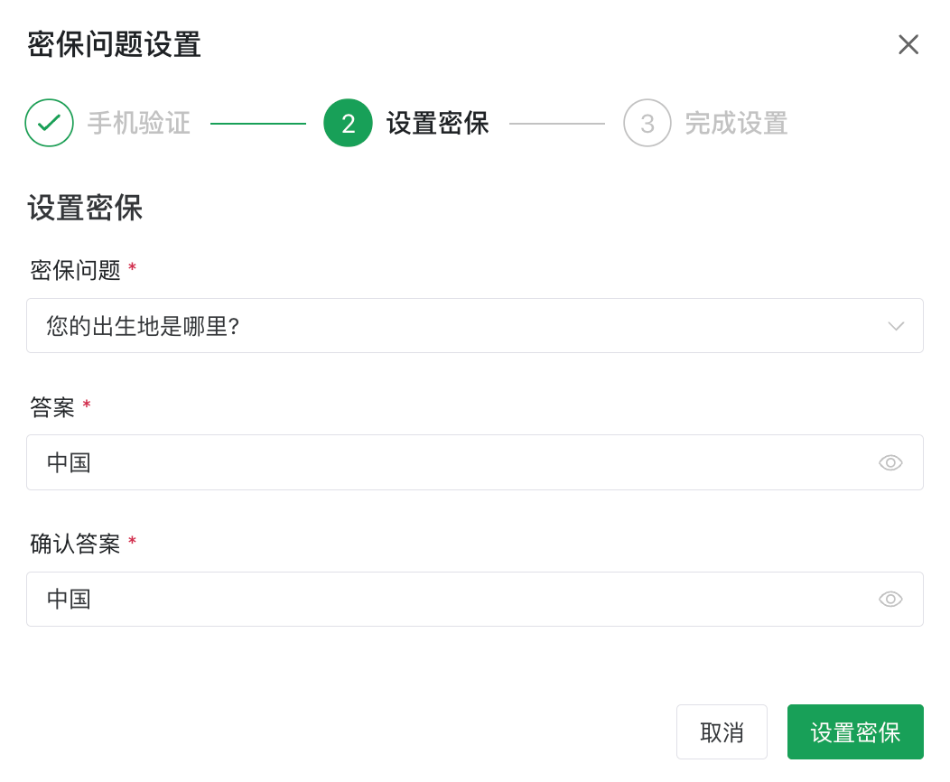Click the eye icon beside the 确认答案 field

[x=890, y=599]
